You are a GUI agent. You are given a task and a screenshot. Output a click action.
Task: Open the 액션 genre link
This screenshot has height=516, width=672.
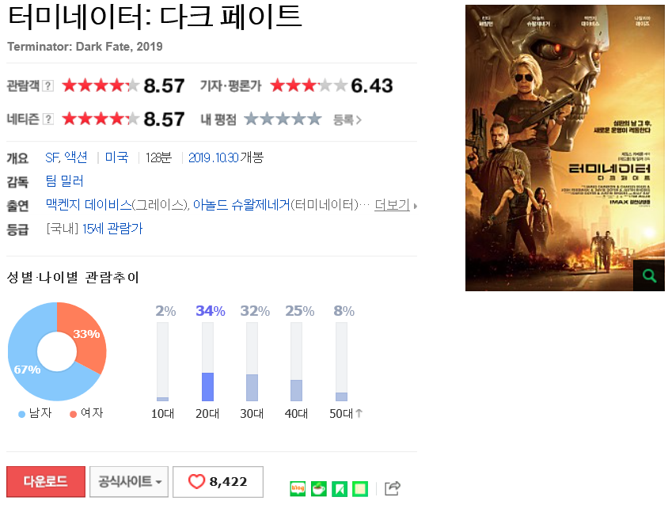click(76, 157)
